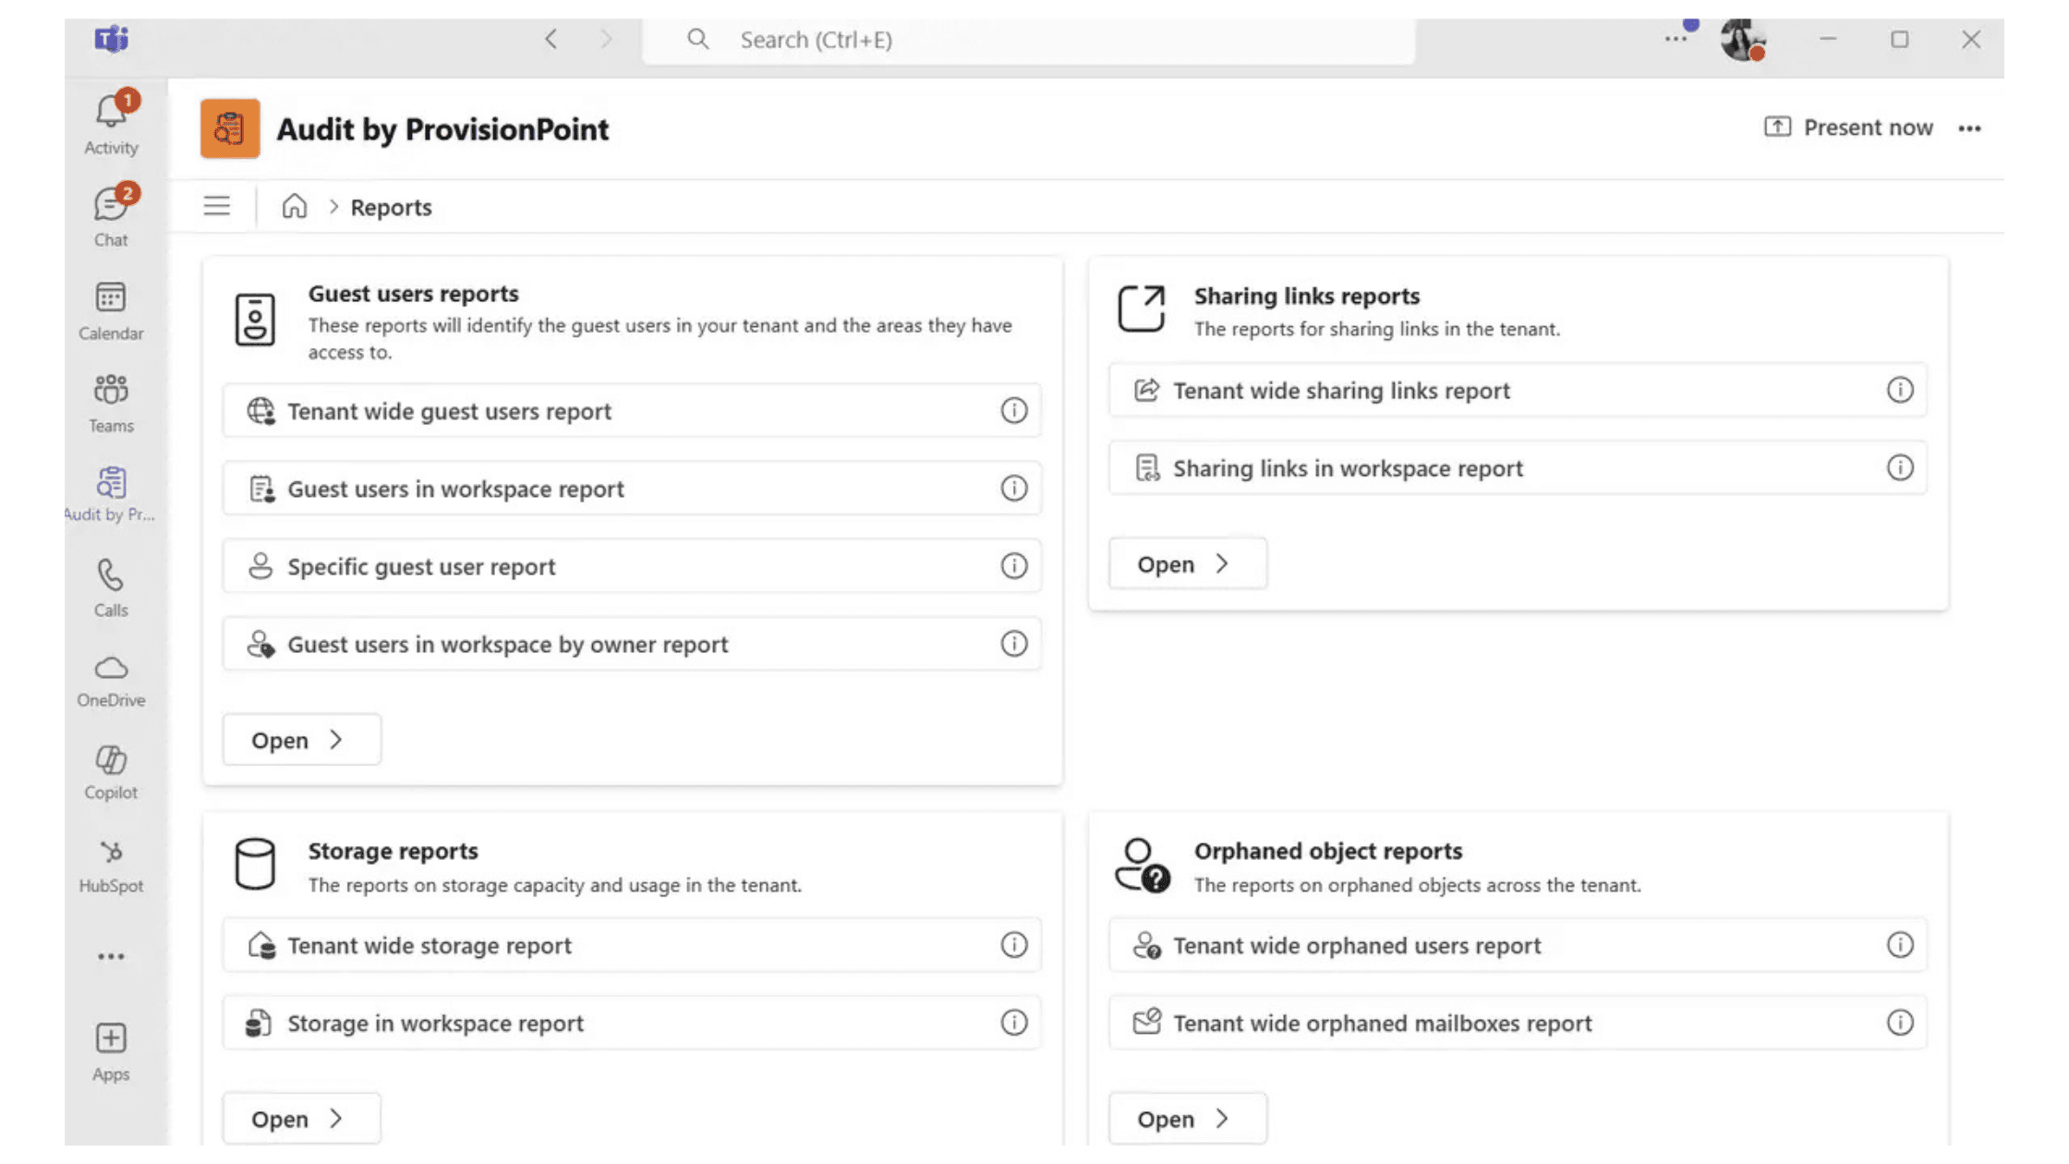The image size is (2069, 1164).
Task: Open Tenant wide orphaned users report
Action: [x=1518, y=945]
